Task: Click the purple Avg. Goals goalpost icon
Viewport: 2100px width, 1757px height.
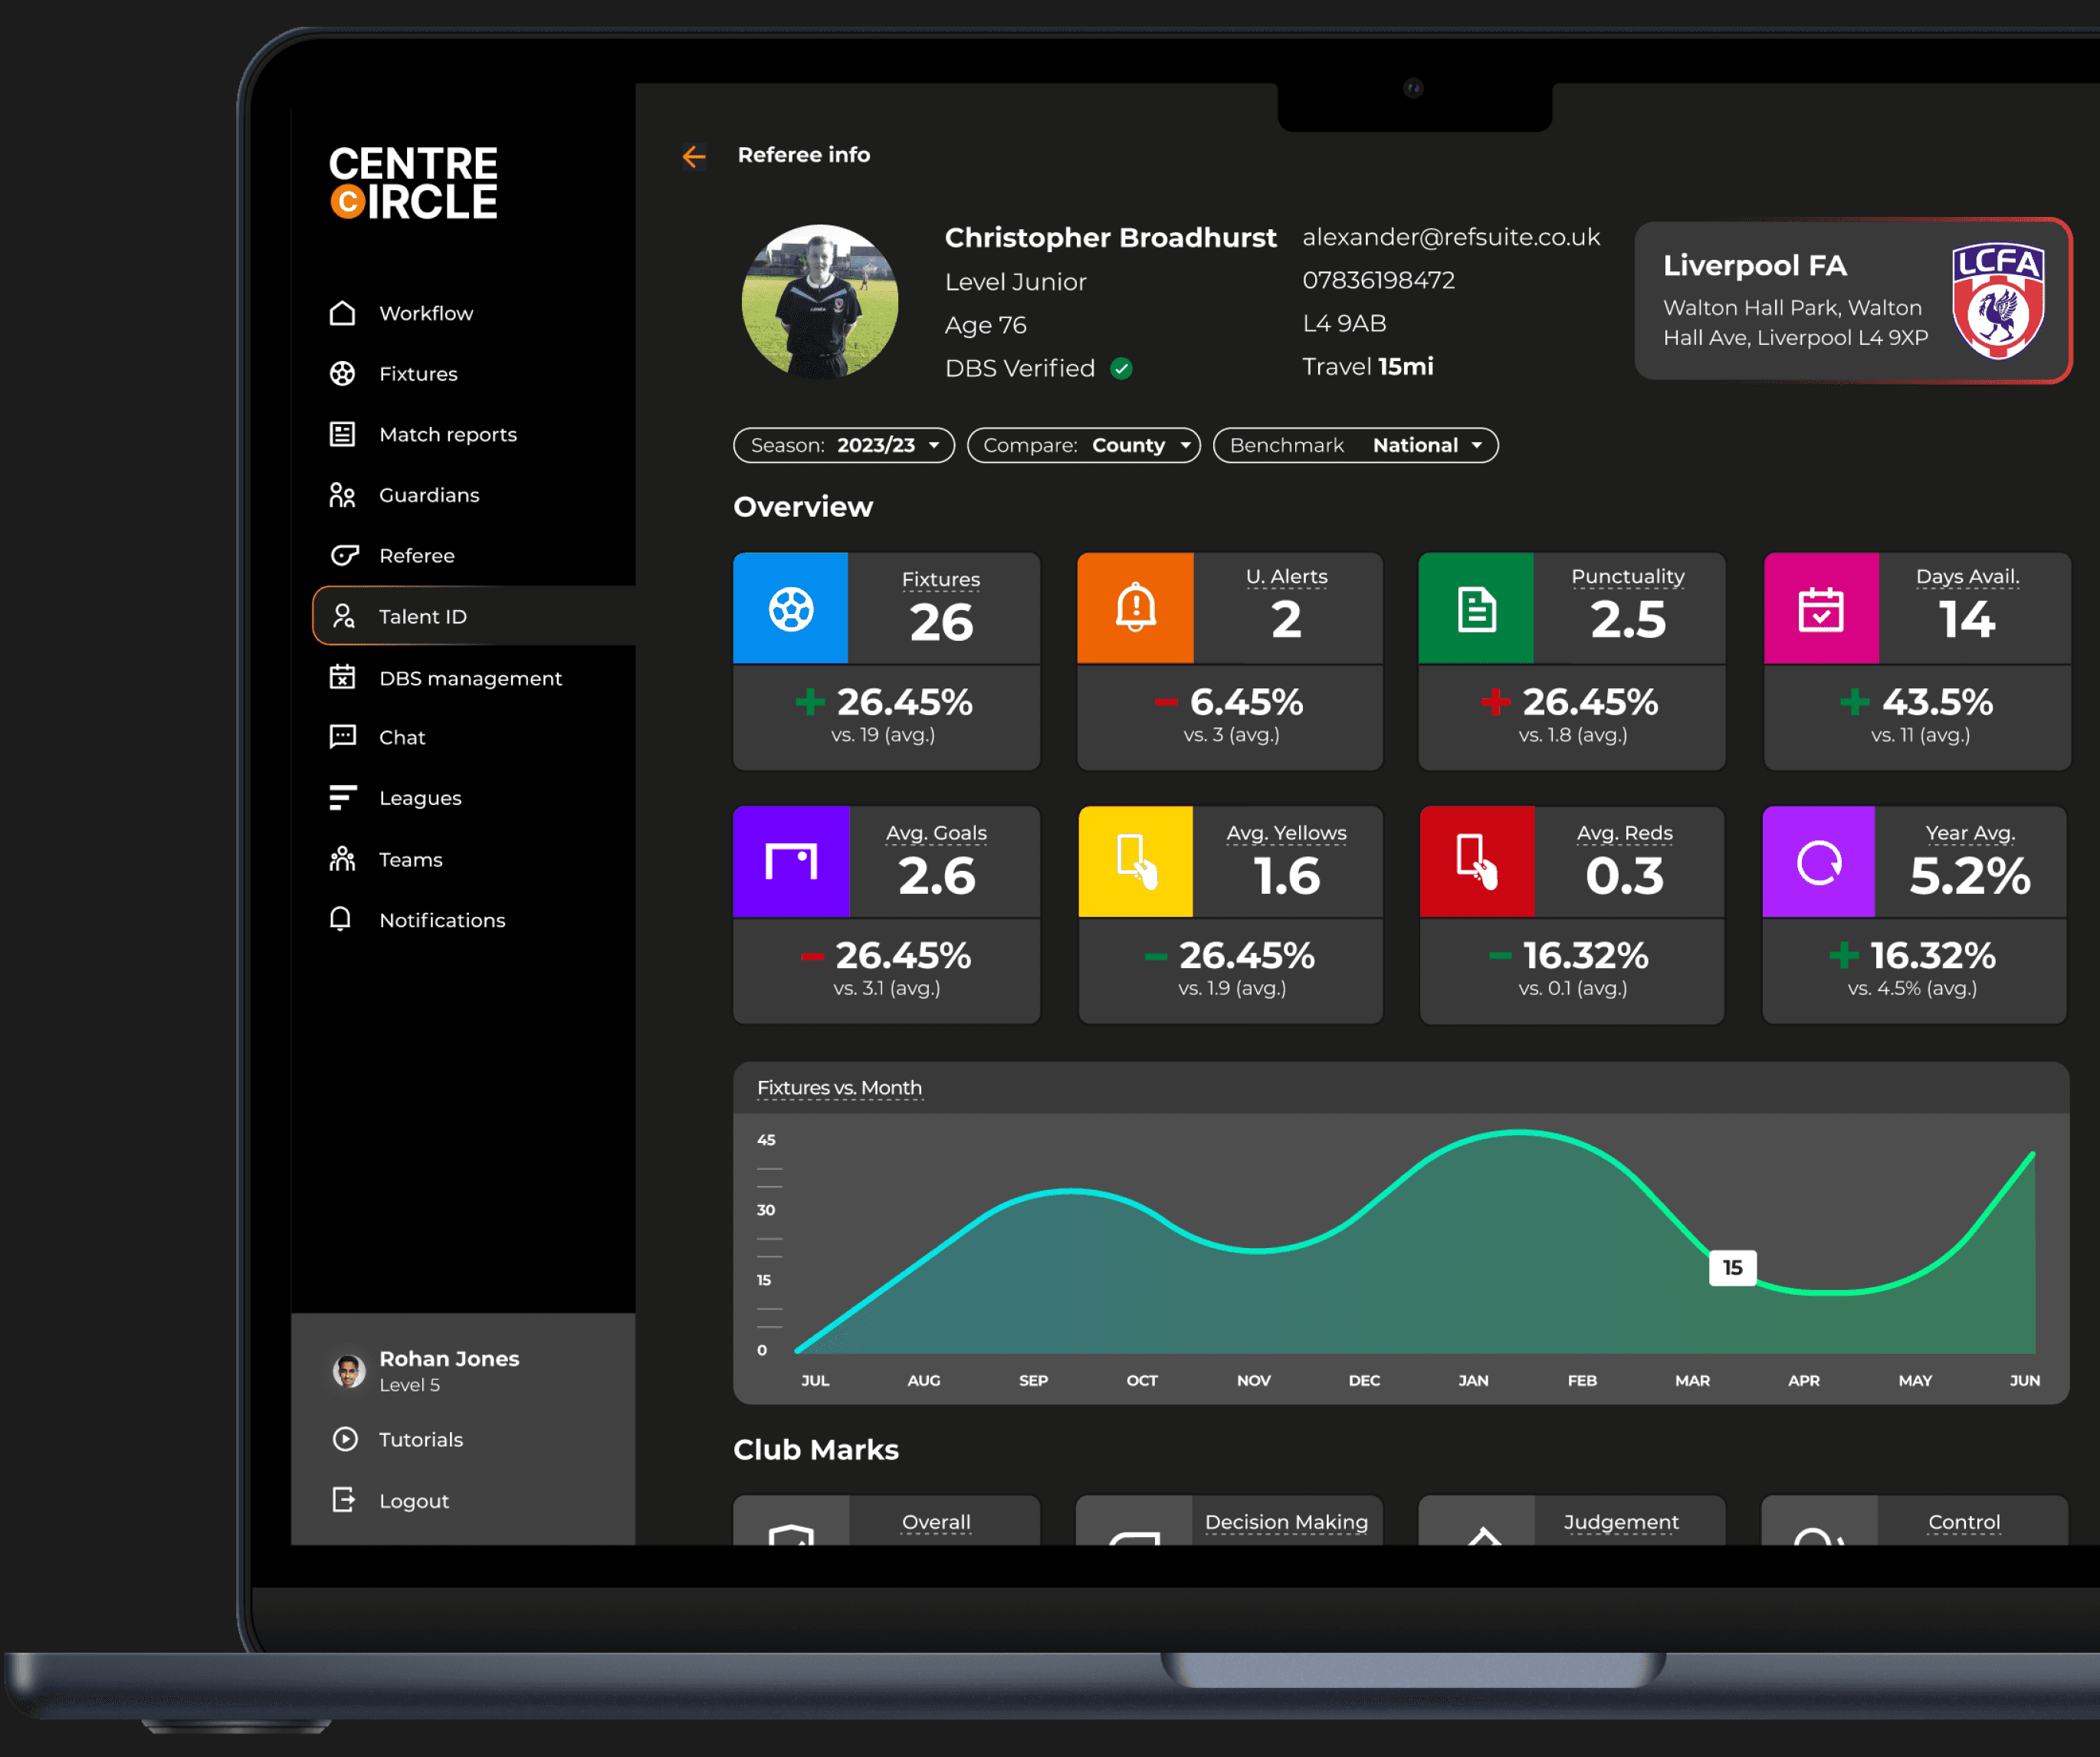Action: 790,861
